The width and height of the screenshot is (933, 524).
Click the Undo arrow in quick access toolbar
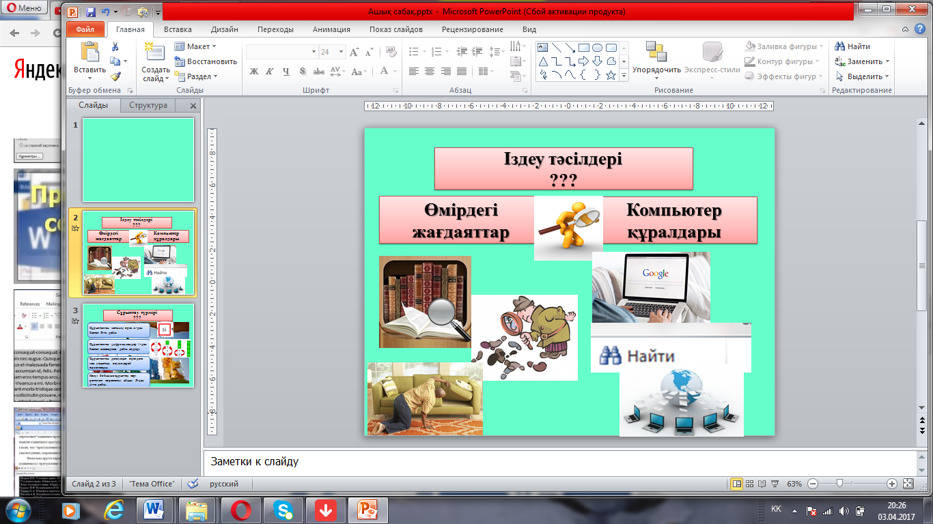click(106, 12)
